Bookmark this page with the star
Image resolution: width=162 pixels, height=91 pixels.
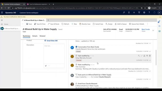[145, 8]
